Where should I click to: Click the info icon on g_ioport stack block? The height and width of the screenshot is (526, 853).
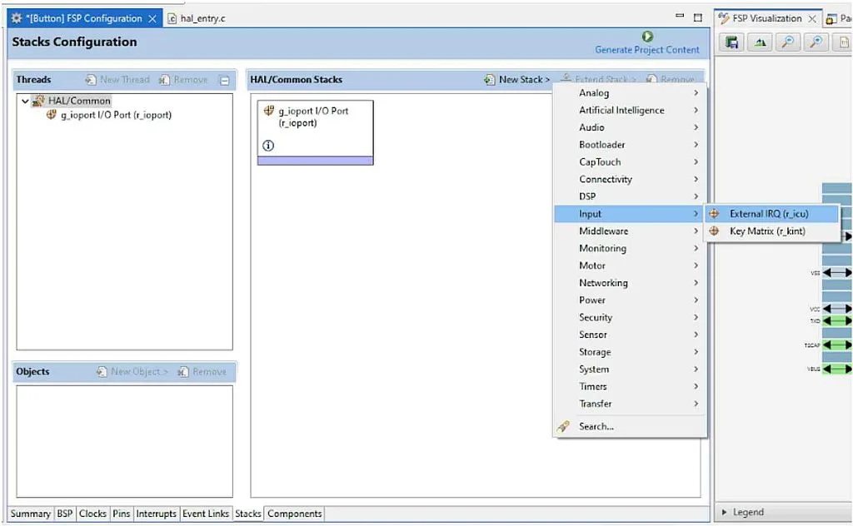(268, 145)
